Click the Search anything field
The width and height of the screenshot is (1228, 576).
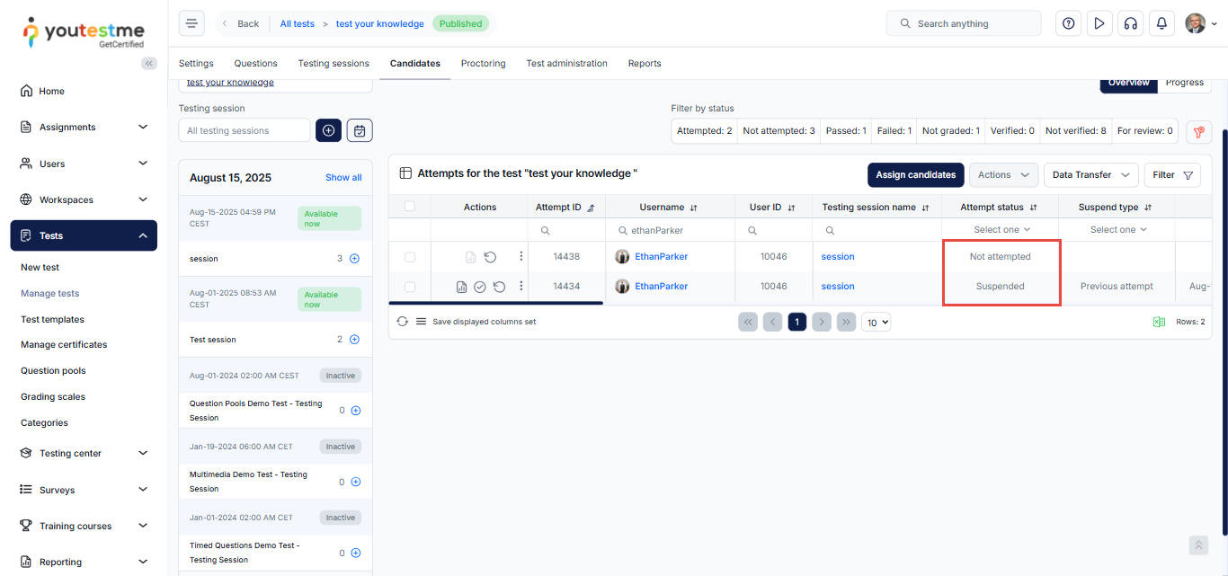tap(963, 23)
